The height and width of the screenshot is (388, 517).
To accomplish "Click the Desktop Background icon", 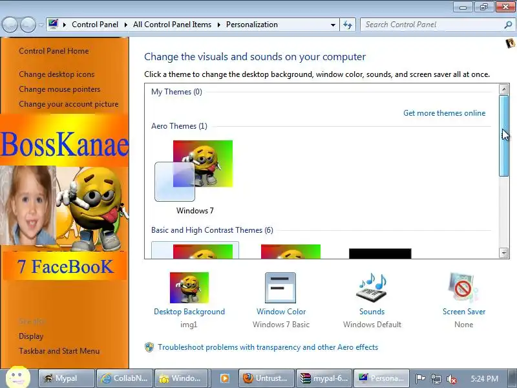I will coord(189,287).
